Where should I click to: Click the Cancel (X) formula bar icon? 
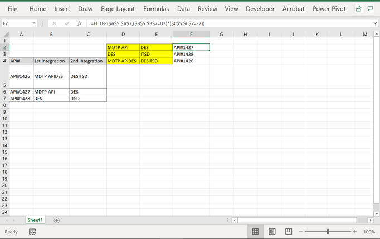point(54,23)
